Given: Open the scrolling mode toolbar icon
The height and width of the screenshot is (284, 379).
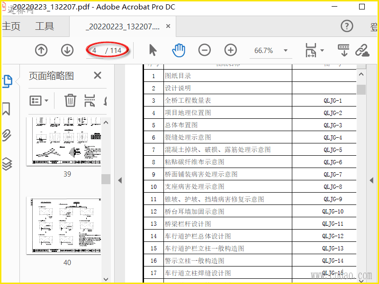Looking at the screenshot, I should (x=343, y=50).
